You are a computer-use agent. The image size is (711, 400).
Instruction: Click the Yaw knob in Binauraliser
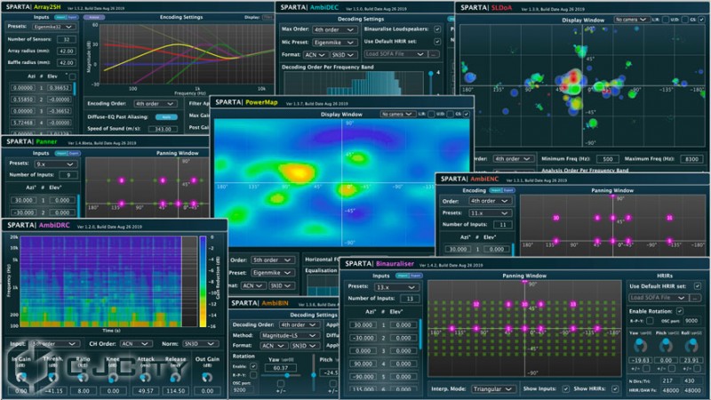640,346
